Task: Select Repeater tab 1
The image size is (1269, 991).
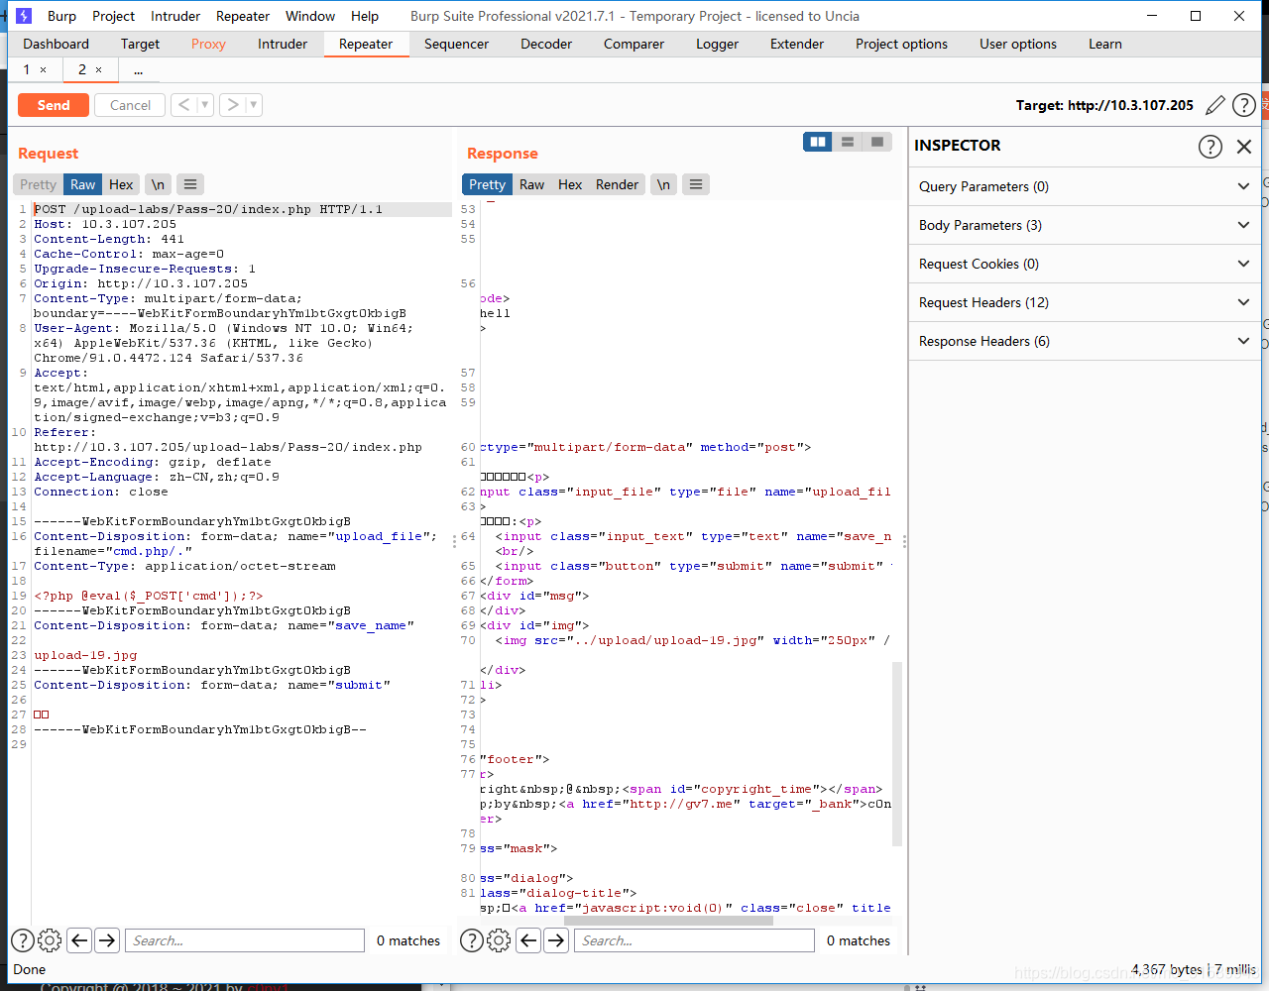Action: (27, 69)
